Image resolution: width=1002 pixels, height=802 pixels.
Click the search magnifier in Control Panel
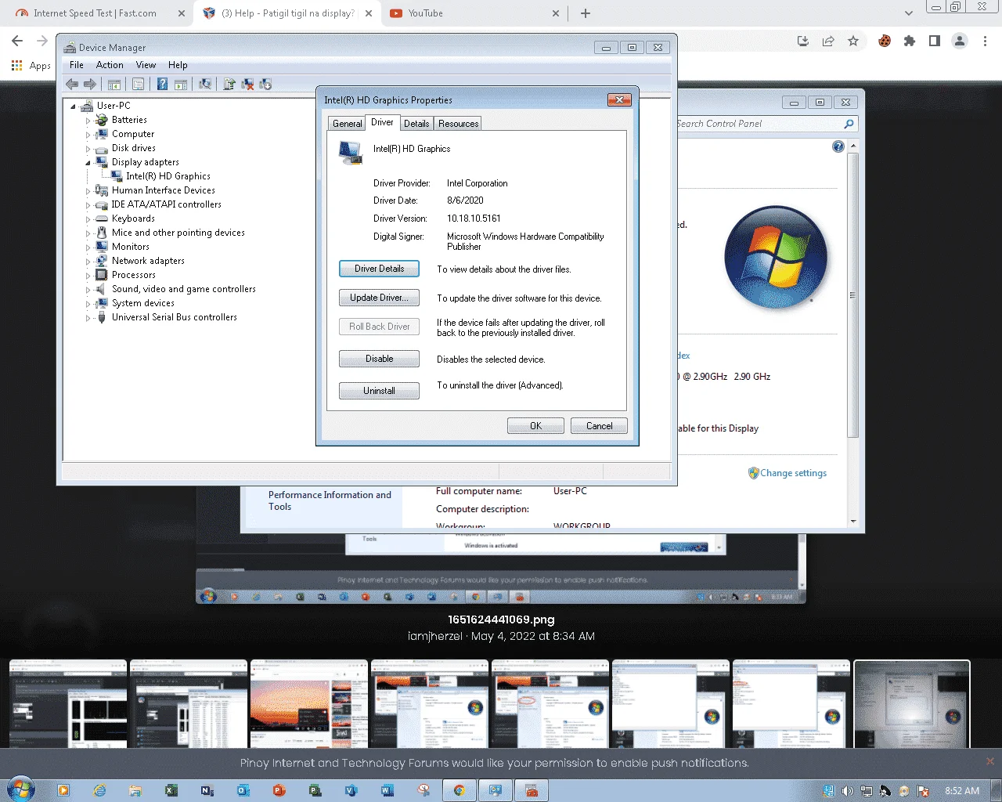coord(849,124)
